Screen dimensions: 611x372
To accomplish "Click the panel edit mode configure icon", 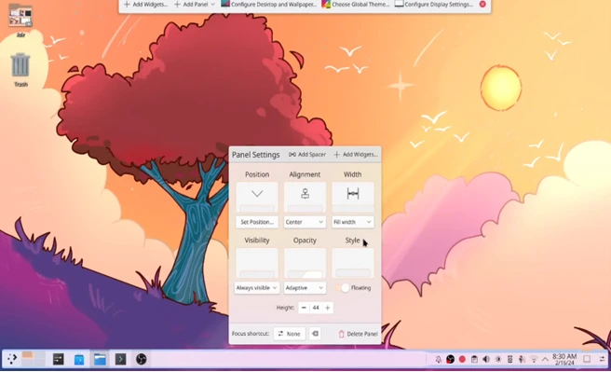I will pyautogui.click(x=602, y=359).
